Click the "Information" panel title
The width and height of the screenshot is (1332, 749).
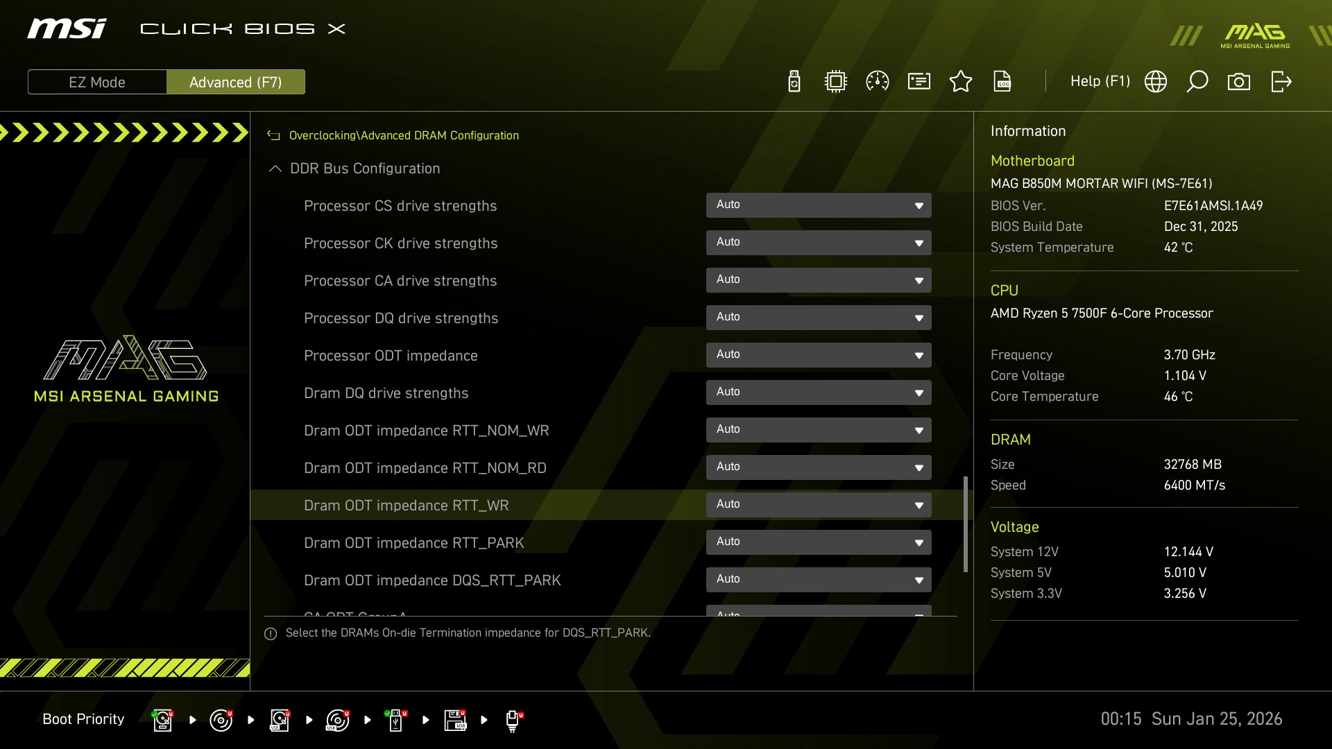[1027, 131]
